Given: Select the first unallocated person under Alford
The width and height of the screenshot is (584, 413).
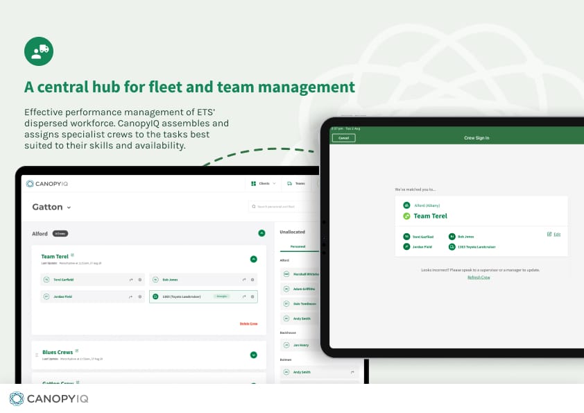Looking at the screenshot, I should [300, 274].
